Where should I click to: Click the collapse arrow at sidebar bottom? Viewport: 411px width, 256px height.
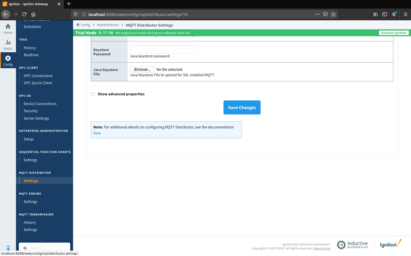8,248
